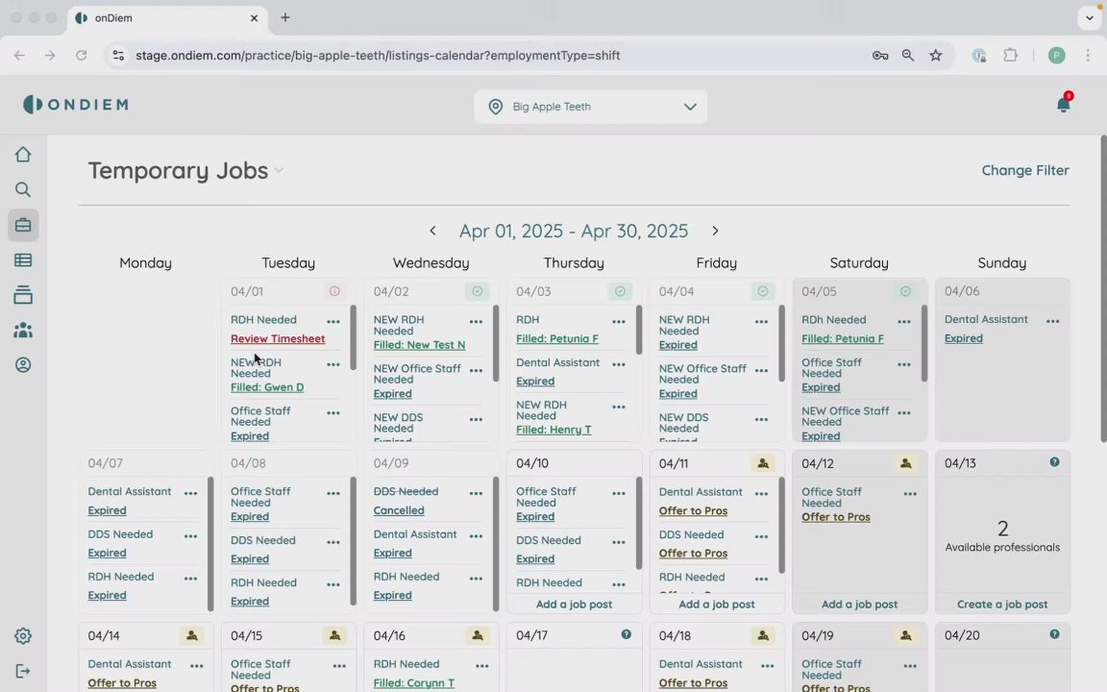The width and height of the screenshot is (1107, 692).
Task: Bookmark this page with star icon
Action: (x=935, y=55)
